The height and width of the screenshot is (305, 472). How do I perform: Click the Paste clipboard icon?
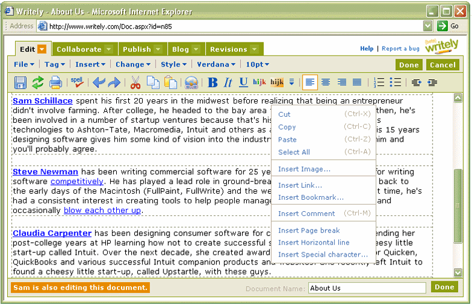point(171,82)
